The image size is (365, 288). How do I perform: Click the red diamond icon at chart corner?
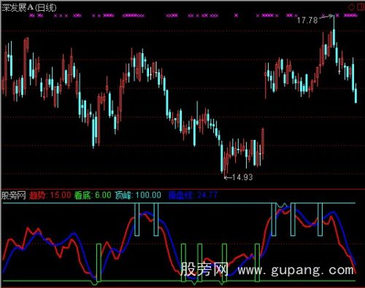coord(352,7)
